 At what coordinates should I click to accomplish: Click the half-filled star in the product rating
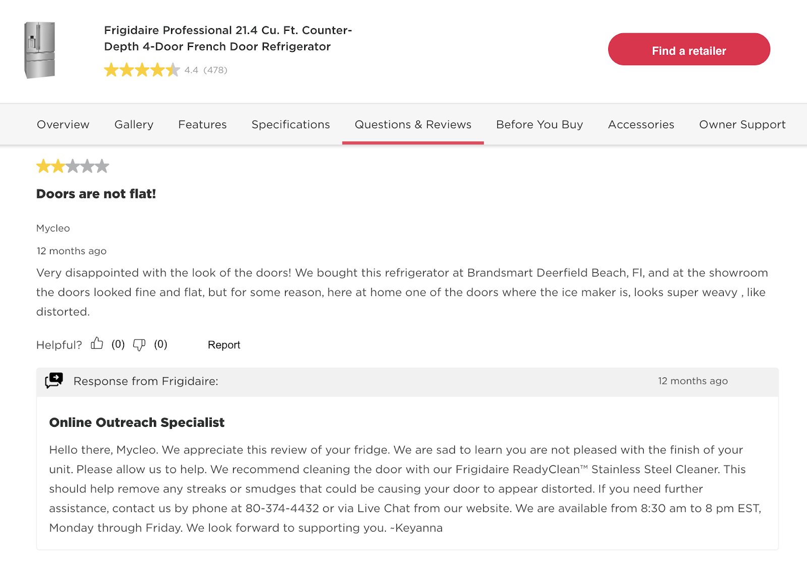pos(173,70)
